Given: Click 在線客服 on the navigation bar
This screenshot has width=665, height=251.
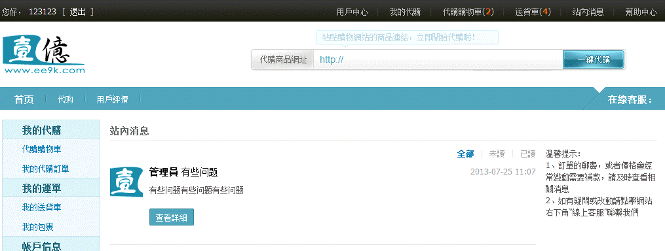Looking at the screenshot, I should [630, 100].
